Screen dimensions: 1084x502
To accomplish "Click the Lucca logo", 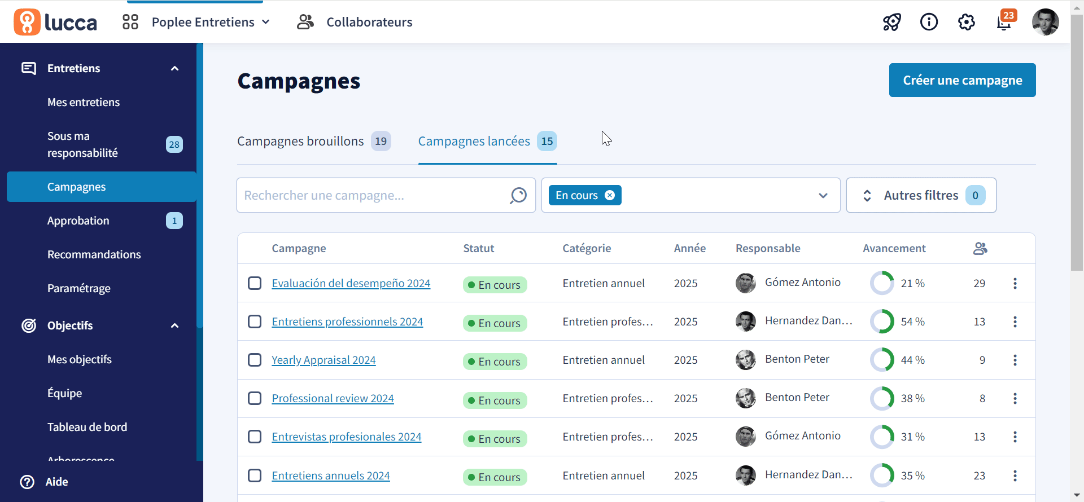I will coord(55,22).
